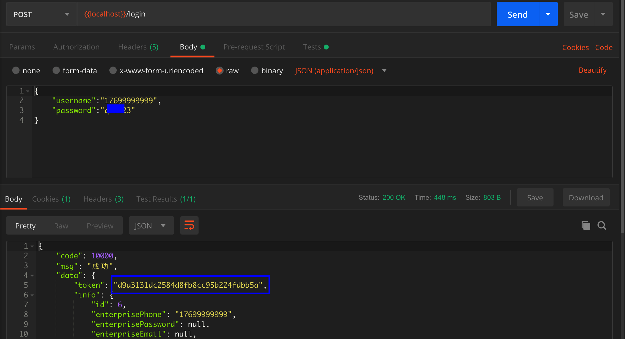Open the Headers (5) request tab

coord(138,47)
